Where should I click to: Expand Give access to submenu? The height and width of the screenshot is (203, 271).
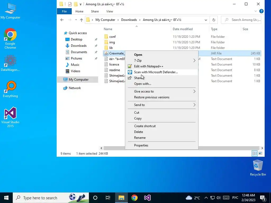point(194,91)
